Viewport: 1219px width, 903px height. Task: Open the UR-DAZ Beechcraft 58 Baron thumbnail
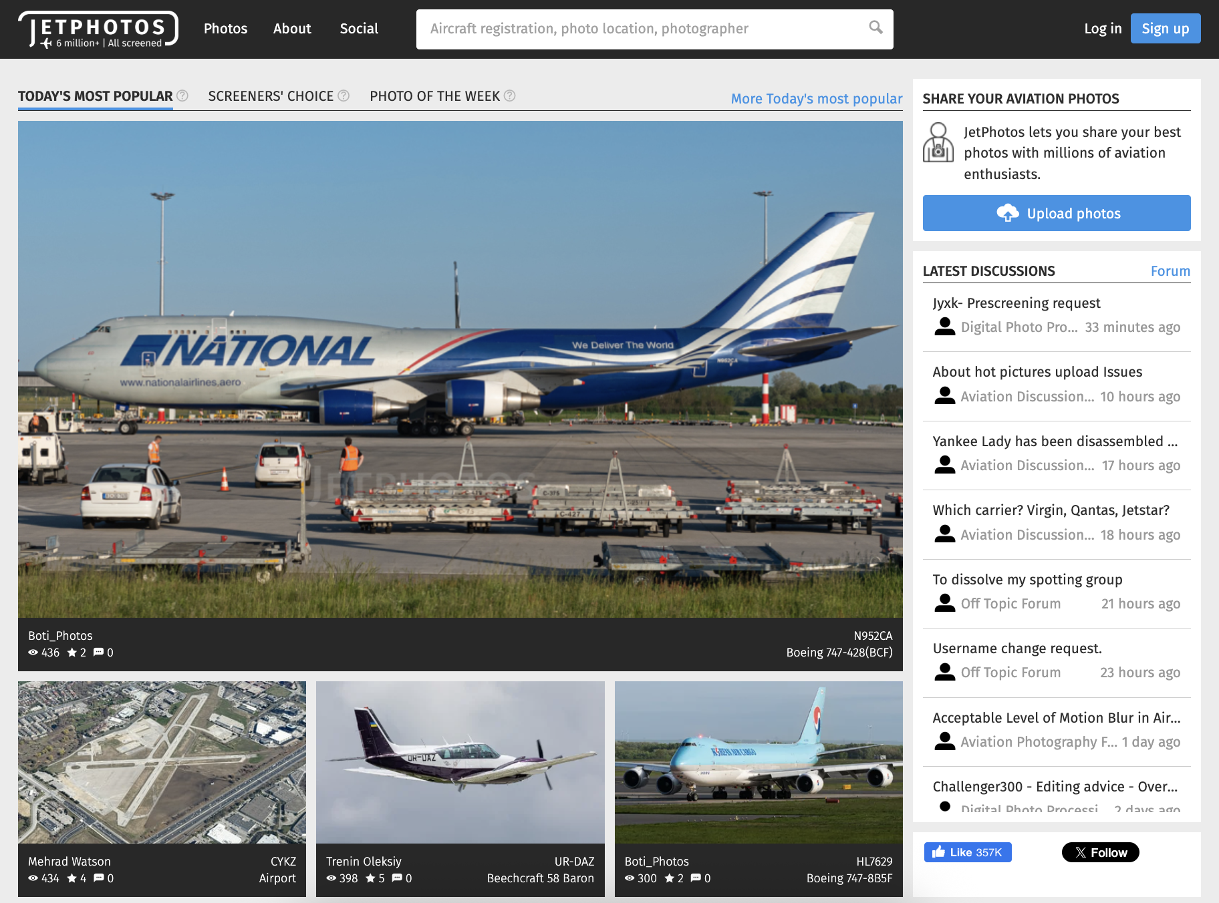point(460,762)
